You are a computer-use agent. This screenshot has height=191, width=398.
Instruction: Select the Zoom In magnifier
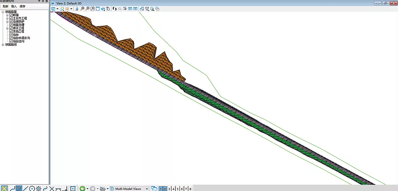tap(83, 9)
